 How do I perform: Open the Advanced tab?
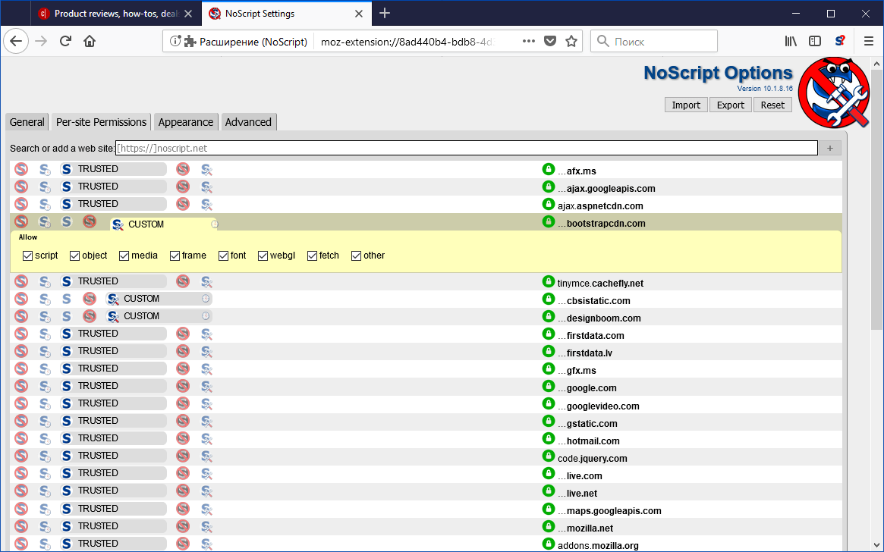[248, 122]
